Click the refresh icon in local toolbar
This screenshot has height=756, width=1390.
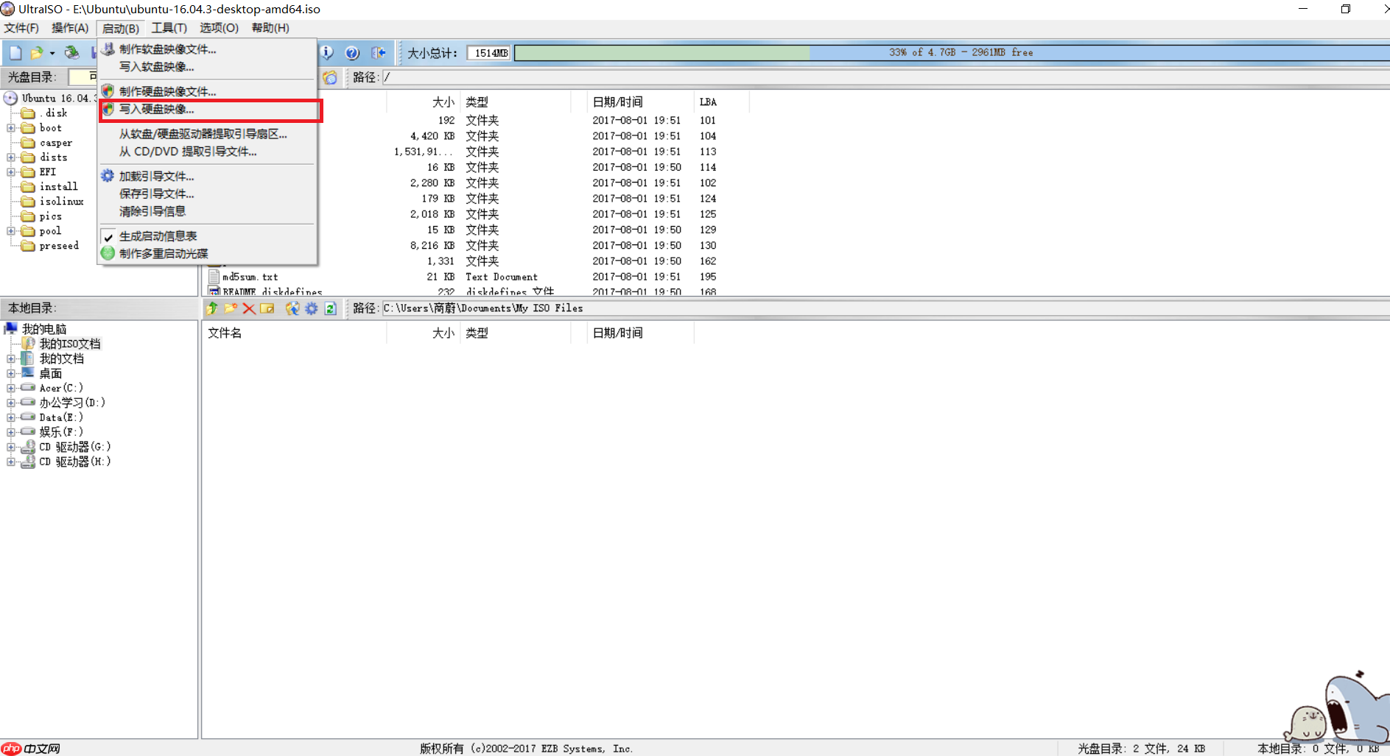click(331, 308)
